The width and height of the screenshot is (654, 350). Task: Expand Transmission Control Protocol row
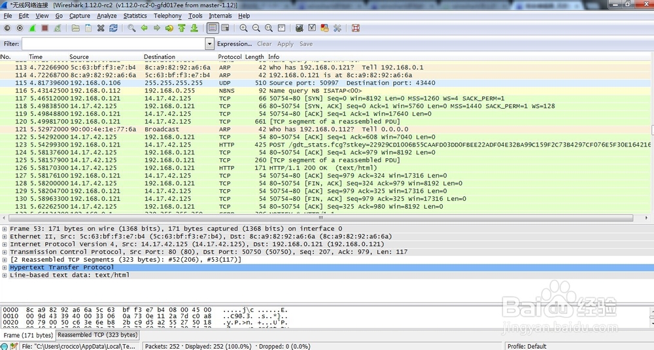(x=5, y=252)
